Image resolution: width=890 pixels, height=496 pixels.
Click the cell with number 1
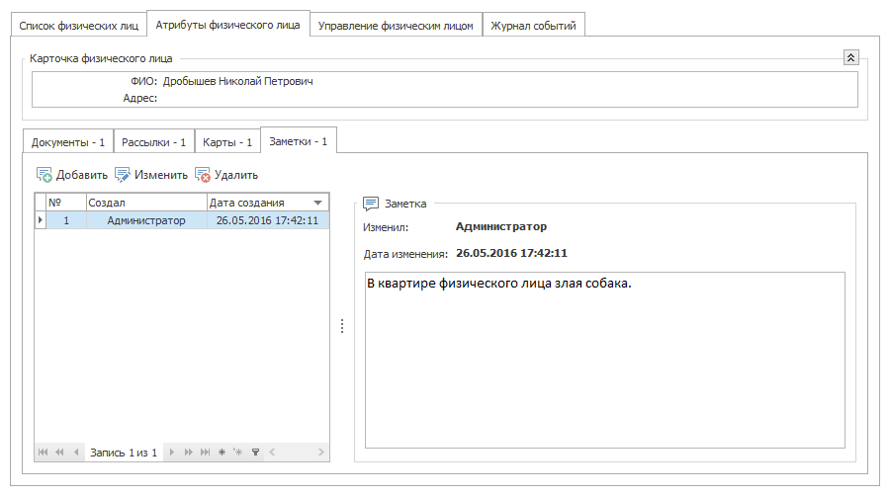[x=66, y=220]
